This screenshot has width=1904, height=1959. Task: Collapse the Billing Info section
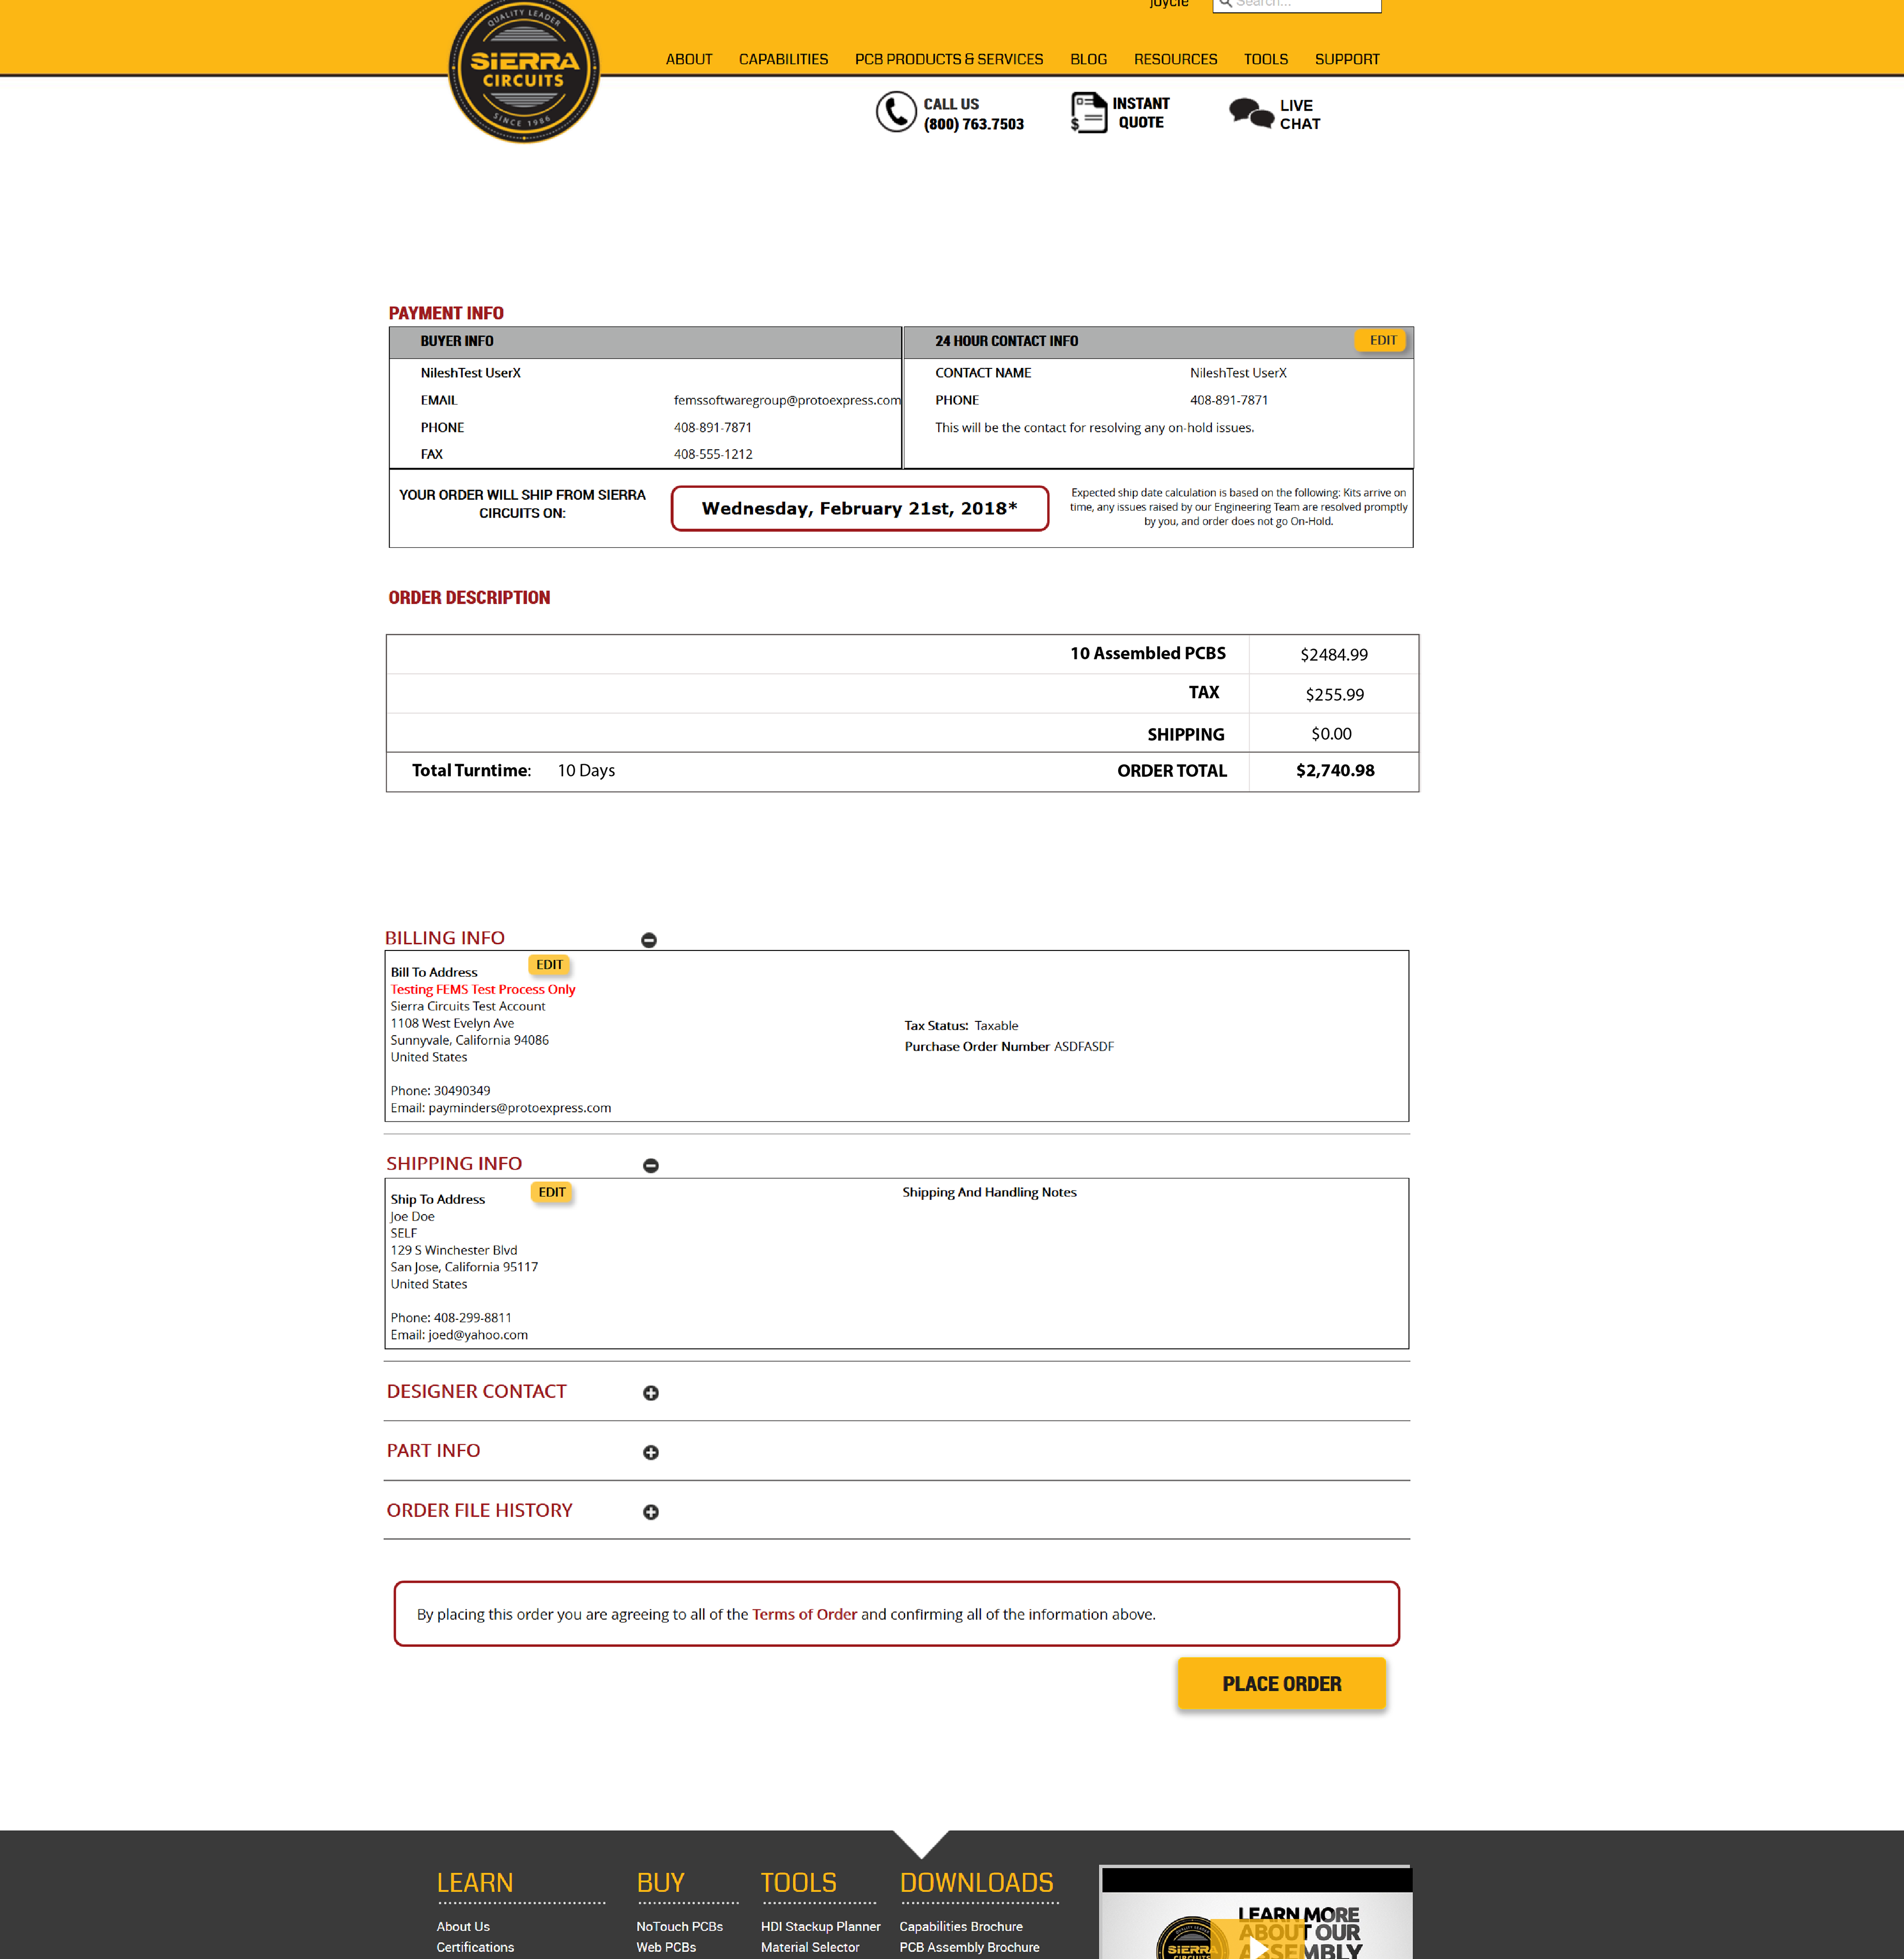click(x=649, y=940)
